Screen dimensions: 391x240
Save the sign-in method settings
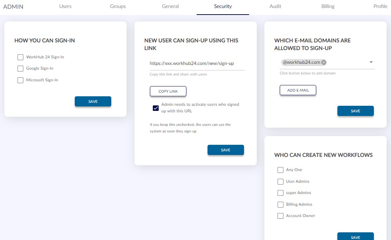pos(93,101)
